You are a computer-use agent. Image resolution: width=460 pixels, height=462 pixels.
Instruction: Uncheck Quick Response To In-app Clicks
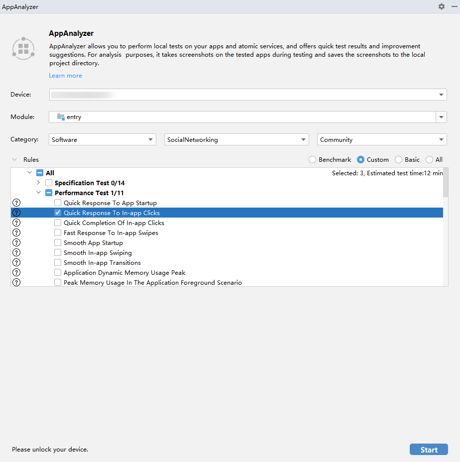58,213
